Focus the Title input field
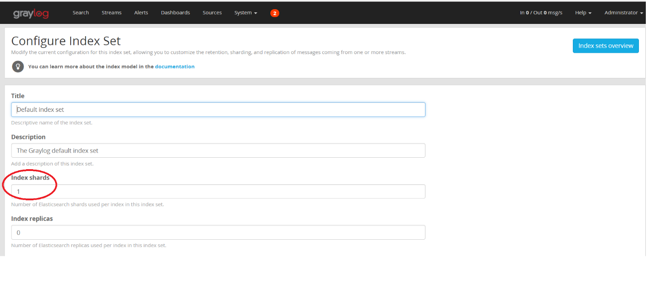This screenshot has width=655, height=281. (218, 110)
